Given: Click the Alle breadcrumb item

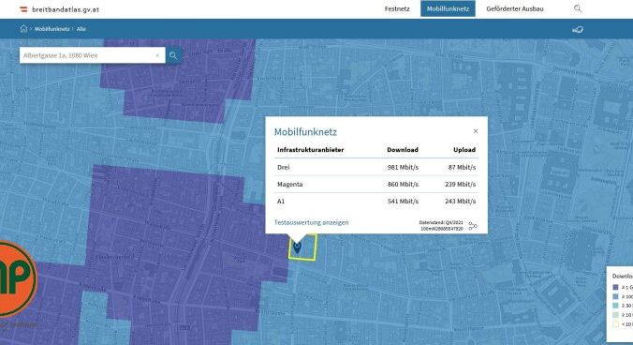Looking at the screenshot, I should click(x=81, y=29).
